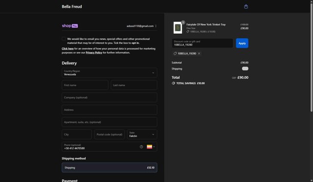Click the phone number help icon
This screenshot has height=182, width=313.
(141, 147)
